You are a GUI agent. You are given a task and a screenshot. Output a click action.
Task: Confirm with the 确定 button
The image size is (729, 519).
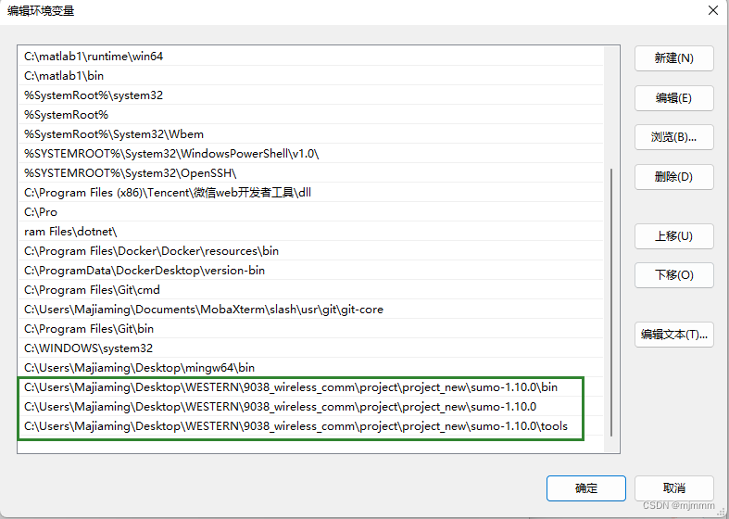[585, 488]
